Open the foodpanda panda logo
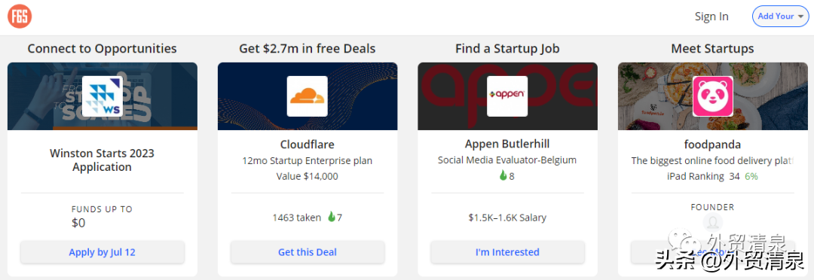The image size is (814, 280). click(713, 96)
